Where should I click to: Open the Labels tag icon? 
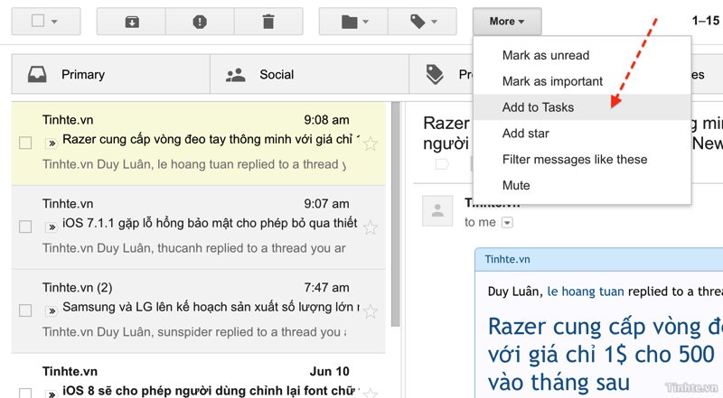pos(418,21)
